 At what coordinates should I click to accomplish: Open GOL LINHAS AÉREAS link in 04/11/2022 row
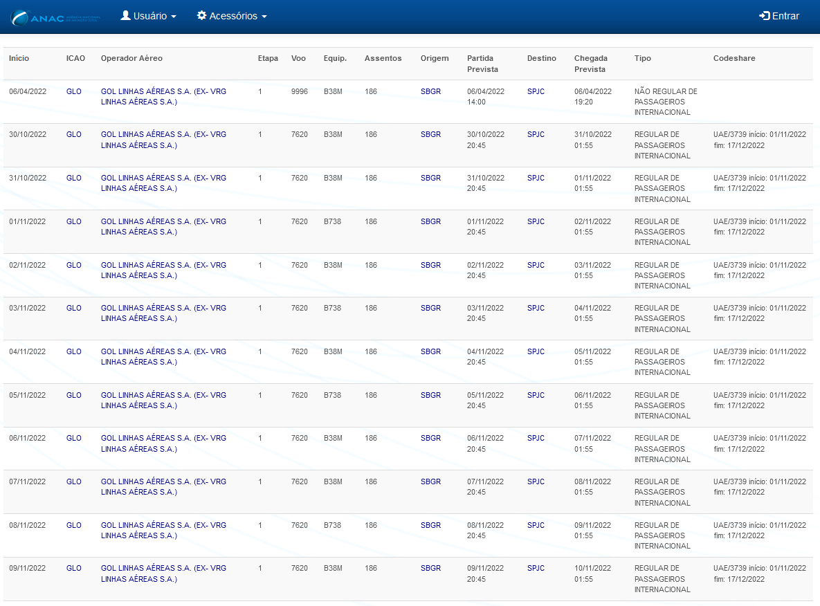point(164,357)
